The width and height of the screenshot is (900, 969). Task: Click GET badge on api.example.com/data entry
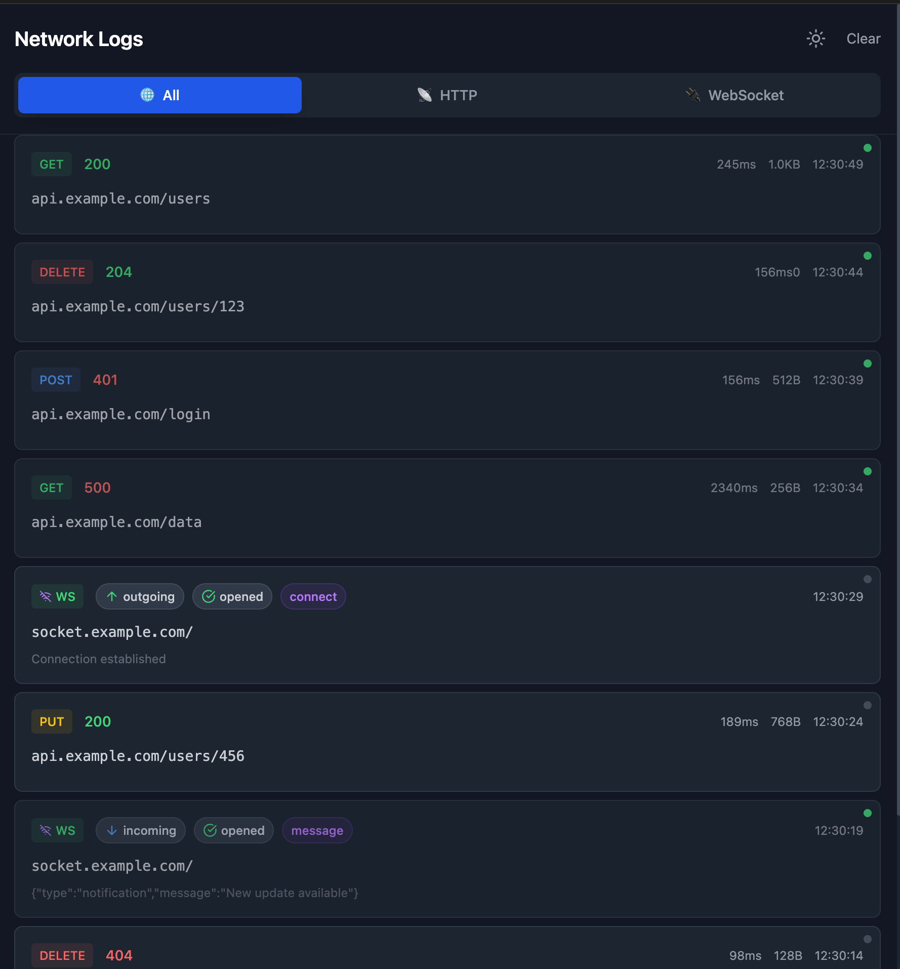coord(52,488)
